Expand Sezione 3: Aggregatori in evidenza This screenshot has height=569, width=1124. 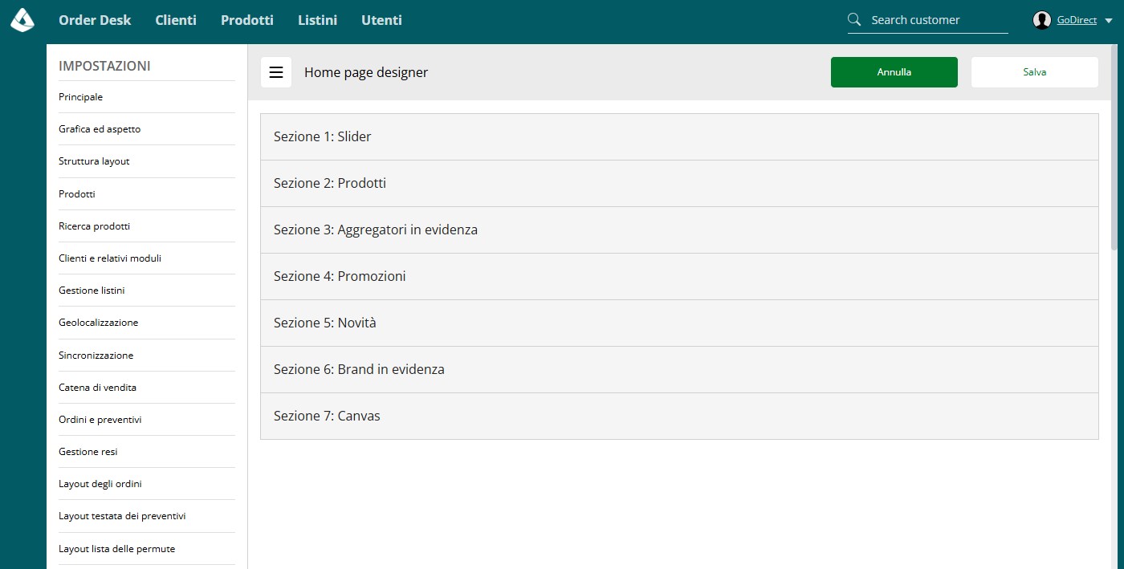(679, 230)
